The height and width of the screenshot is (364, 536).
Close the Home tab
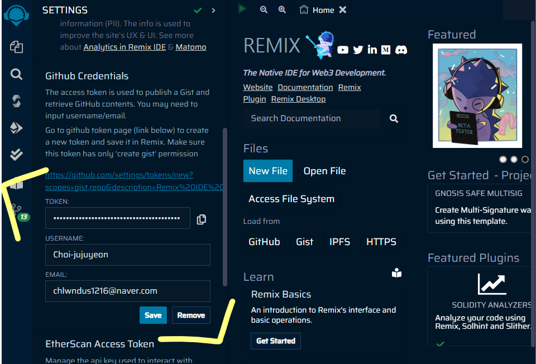(x=342, y=10)
